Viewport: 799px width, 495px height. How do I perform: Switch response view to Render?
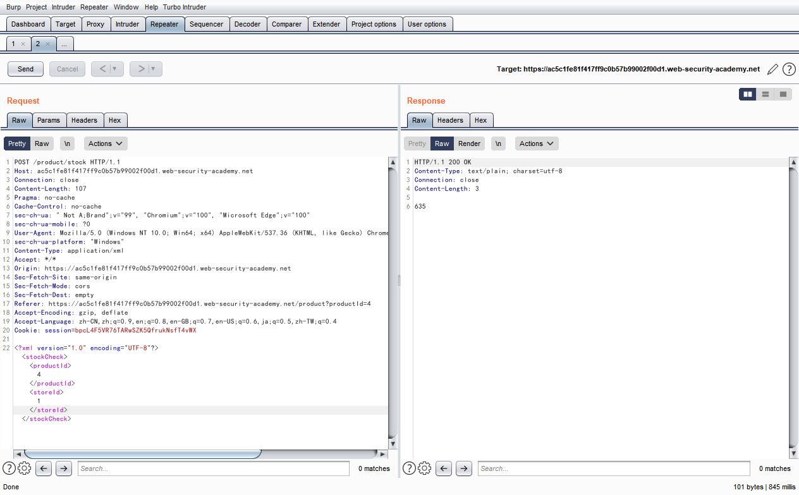[x=469, y=144]
